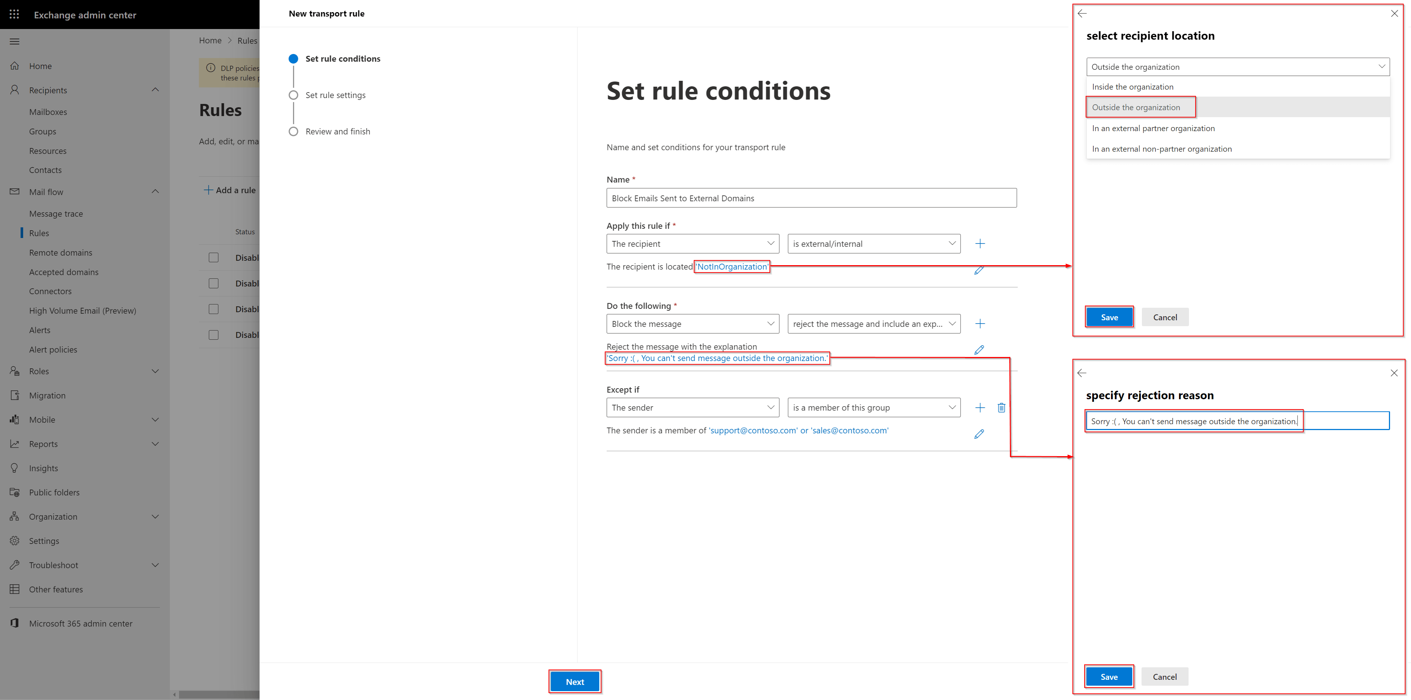
Task: Click the delete trash icon for except-if condition
Action: pyautogui.click(x=1001, y=408)
